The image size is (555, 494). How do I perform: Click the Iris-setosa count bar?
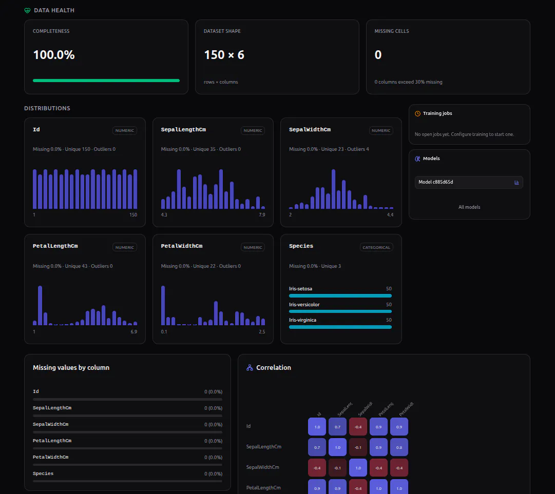coord(340,295)
